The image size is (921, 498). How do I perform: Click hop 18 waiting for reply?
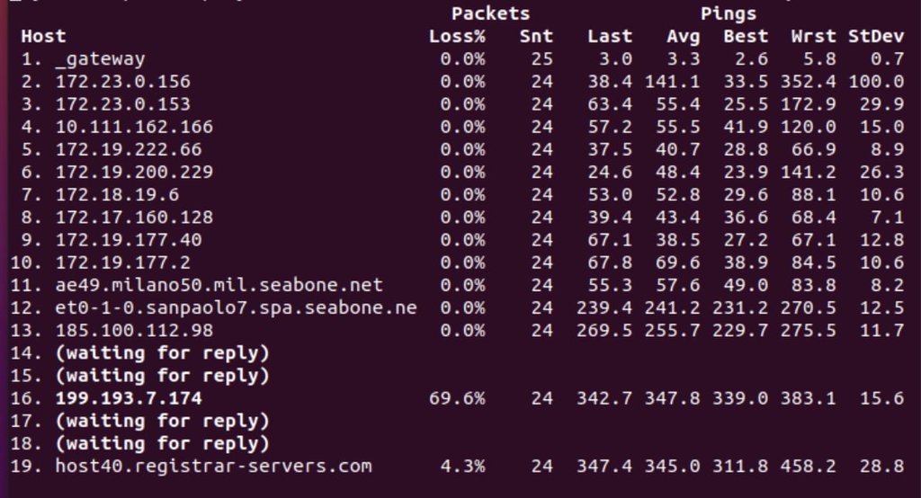(163, 444)
